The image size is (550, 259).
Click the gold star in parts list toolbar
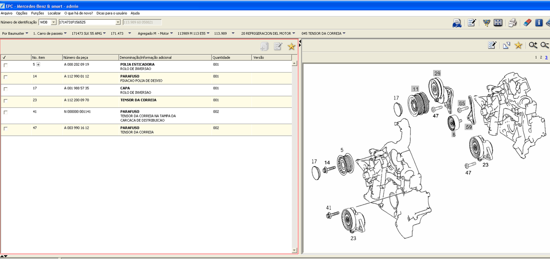[x=291, y=46]
